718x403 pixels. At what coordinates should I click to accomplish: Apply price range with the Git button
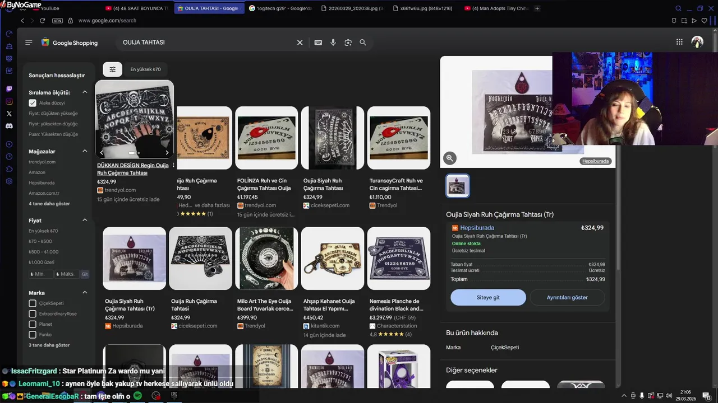coord(85,274)
